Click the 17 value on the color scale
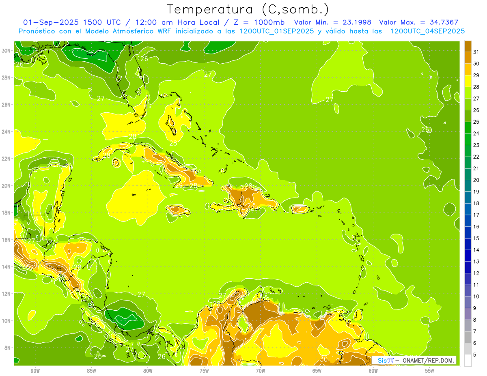This screenshot has height=376, width=487. [x=476, y=215]
